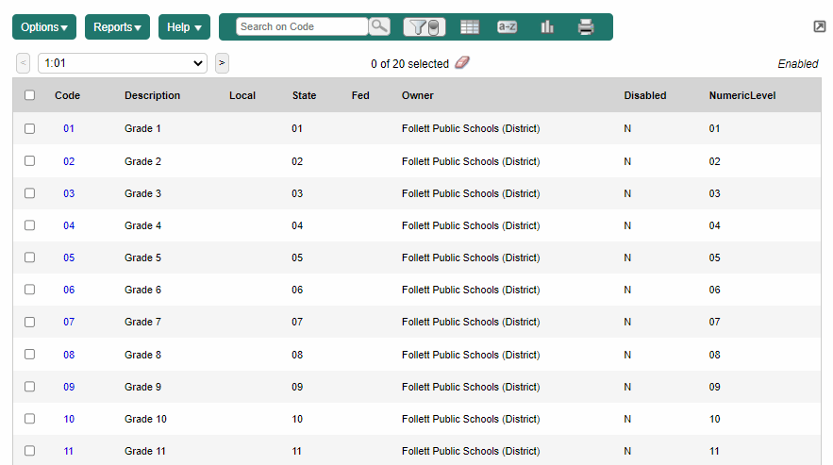
Task: Open code 06 link
Action: (69, 290)
